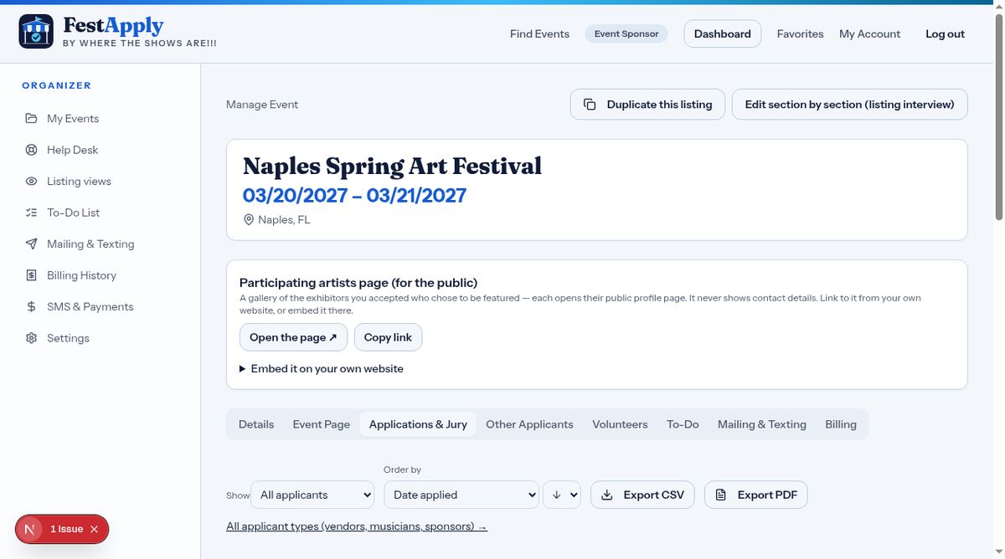This screenshot has height=559, width=1005.
Task: Open My Account in top navigation
Action: 869,34
